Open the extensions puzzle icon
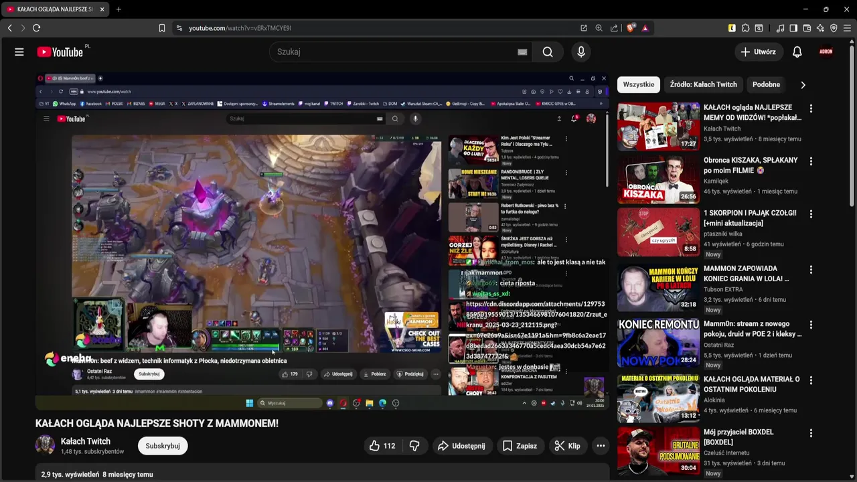The height and width of the screenshot is (482, 857). (745, 28)
